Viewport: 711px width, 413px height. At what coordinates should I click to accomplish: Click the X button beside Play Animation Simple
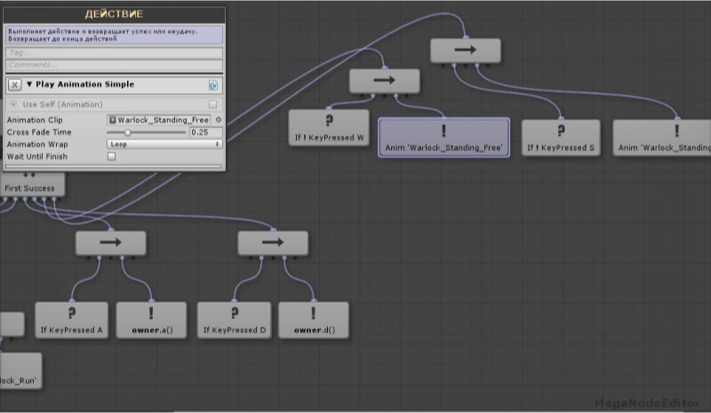(x=14, y=85)
